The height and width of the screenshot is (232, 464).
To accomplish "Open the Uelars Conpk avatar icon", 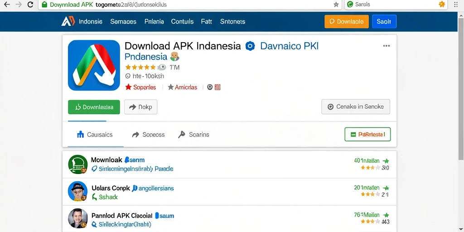I will point(77,191).
